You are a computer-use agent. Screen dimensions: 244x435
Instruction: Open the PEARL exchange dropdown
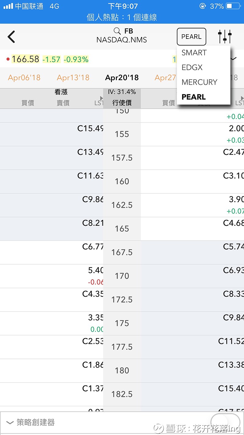coord(191,36)
